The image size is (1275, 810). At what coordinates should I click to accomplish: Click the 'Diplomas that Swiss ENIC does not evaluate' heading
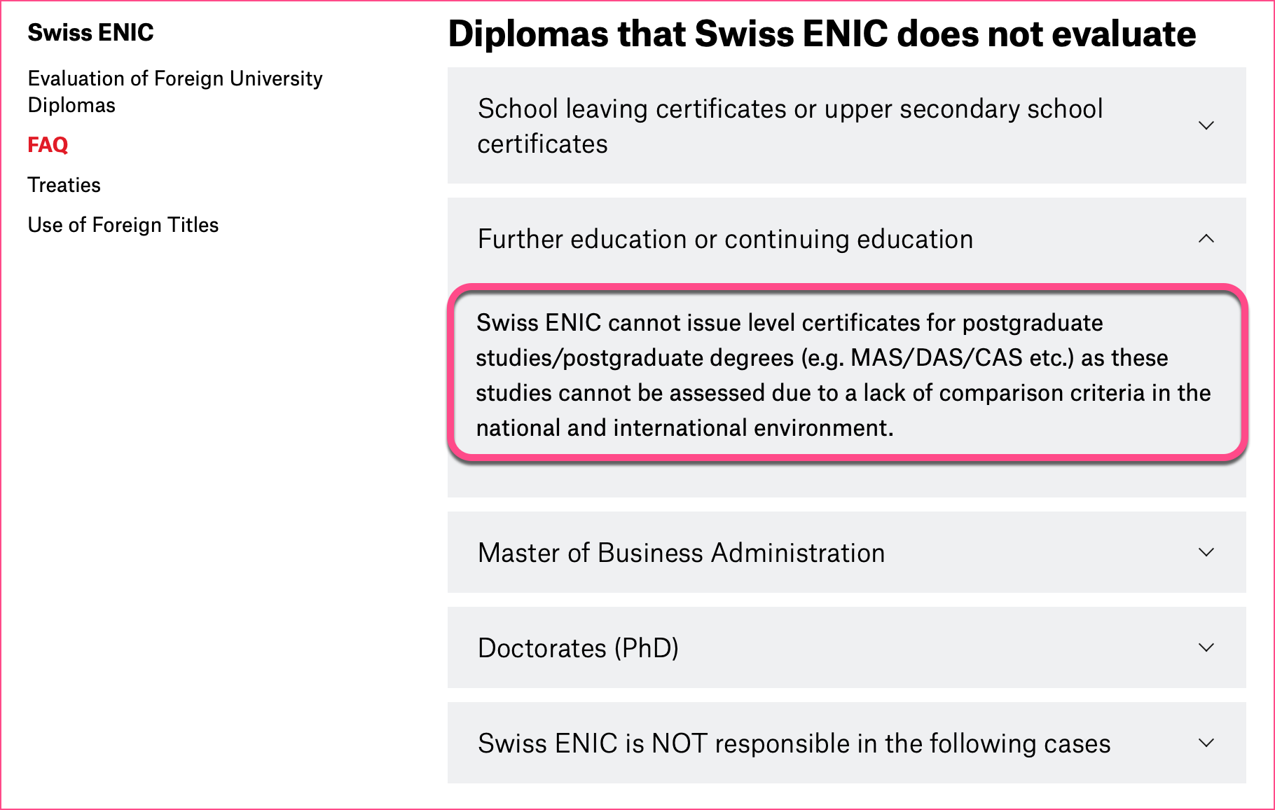pyautogui.click(x=822, y=34)
